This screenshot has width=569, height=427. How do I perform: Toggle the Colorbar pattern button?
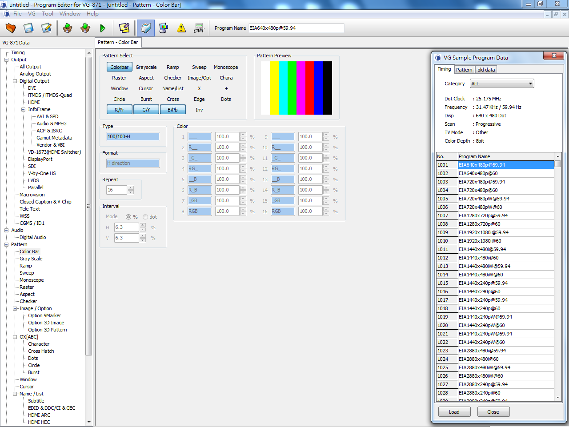pyautogui.click(x=120, y=67)
